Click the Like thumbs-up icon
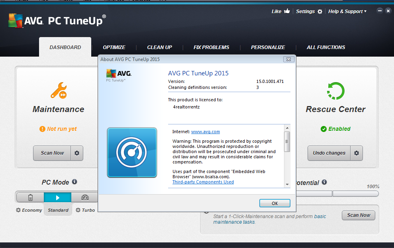Image resolution: width=394 pixels, height=248 pixels. [287, 11]
